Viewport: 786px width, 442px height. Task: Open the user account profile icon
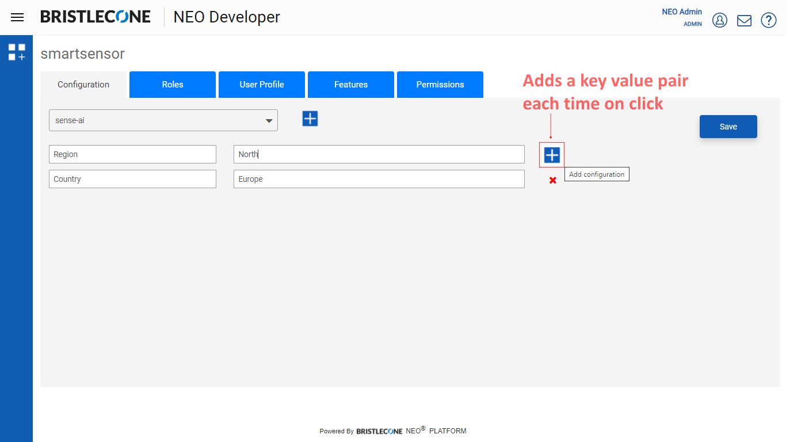pyautogui.click(x=720, y=20)
